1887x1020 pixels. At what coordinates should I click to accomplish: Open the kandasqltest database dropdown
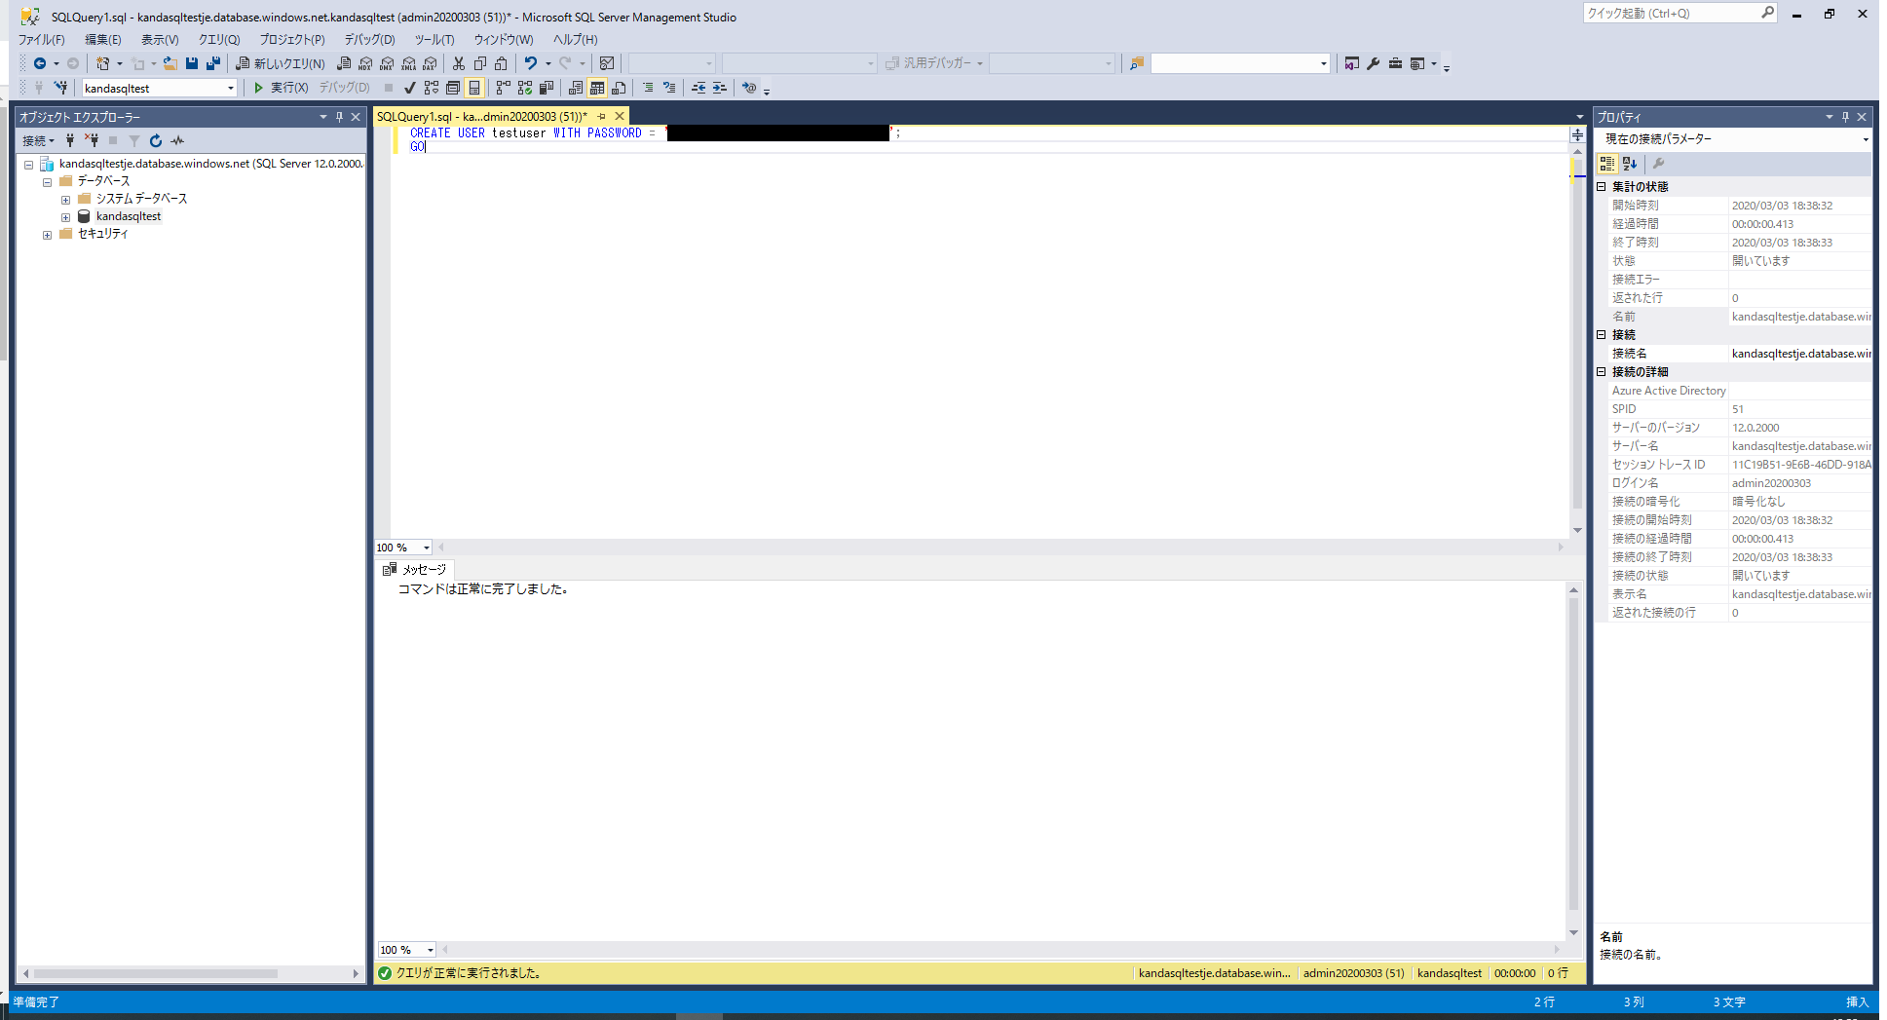pos(231,88)
